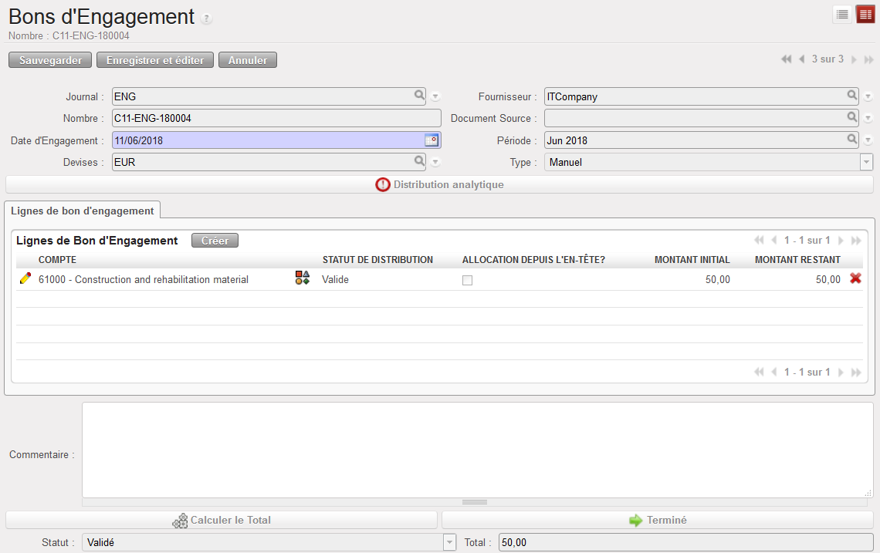Switch to form view icon
Screen dimensions: 880x553
point(865,15)
